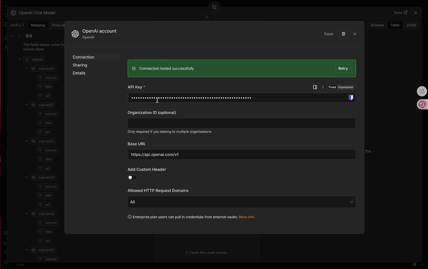Switch API Key mode to Expression
The height and width of the screenshot is (269, 428).
click(345, 87)
